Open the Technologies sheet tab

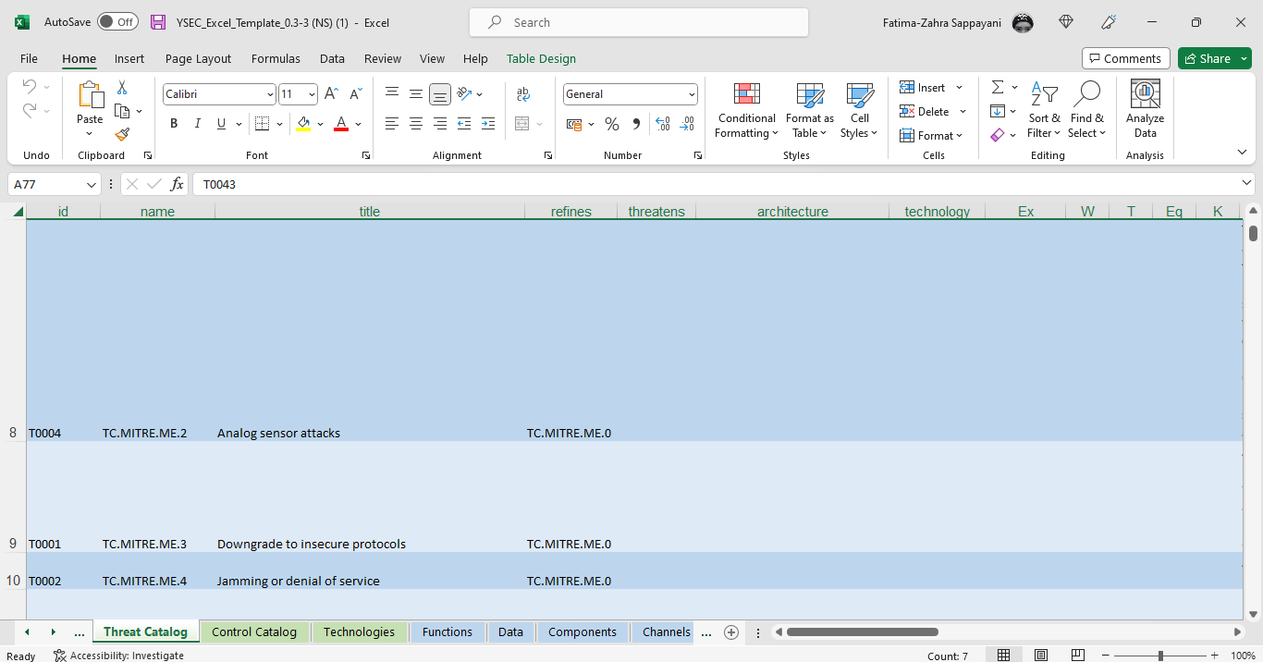pos(359,632)
